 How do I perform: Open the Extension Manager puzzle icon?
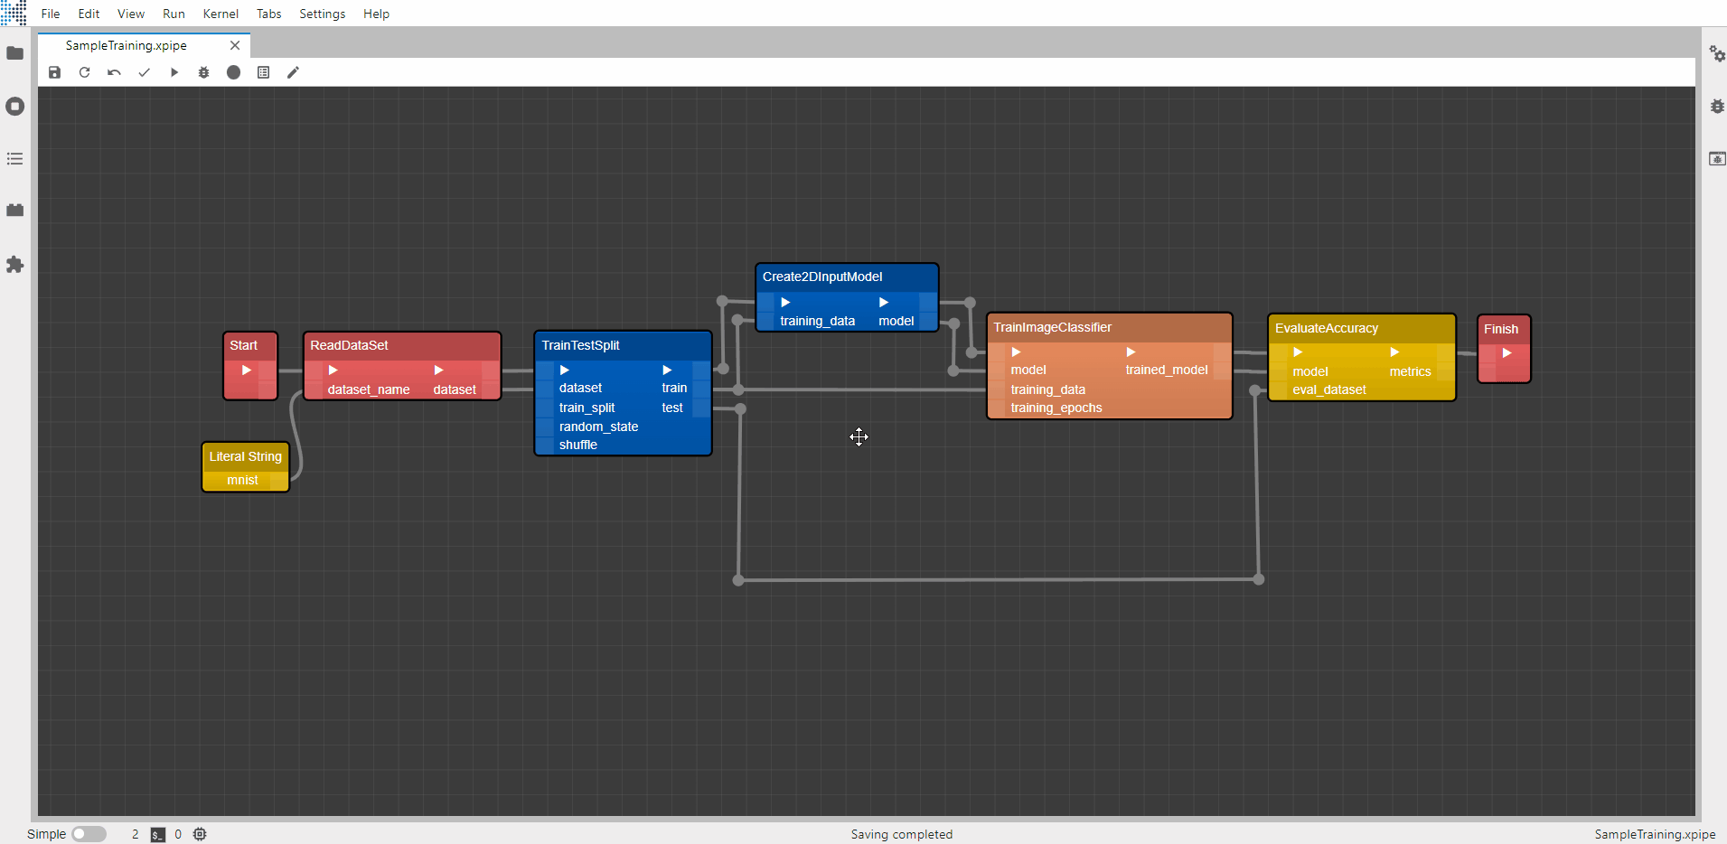[15, 265]
